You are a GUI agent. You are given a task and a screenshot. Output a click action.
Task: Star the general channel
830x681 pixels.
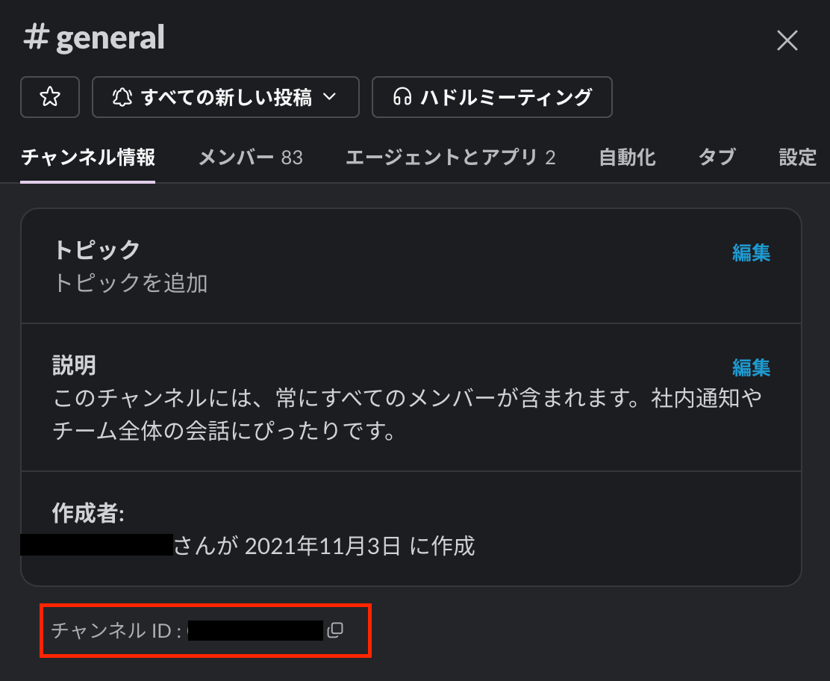pyautogui.click(x=50, y=97)
